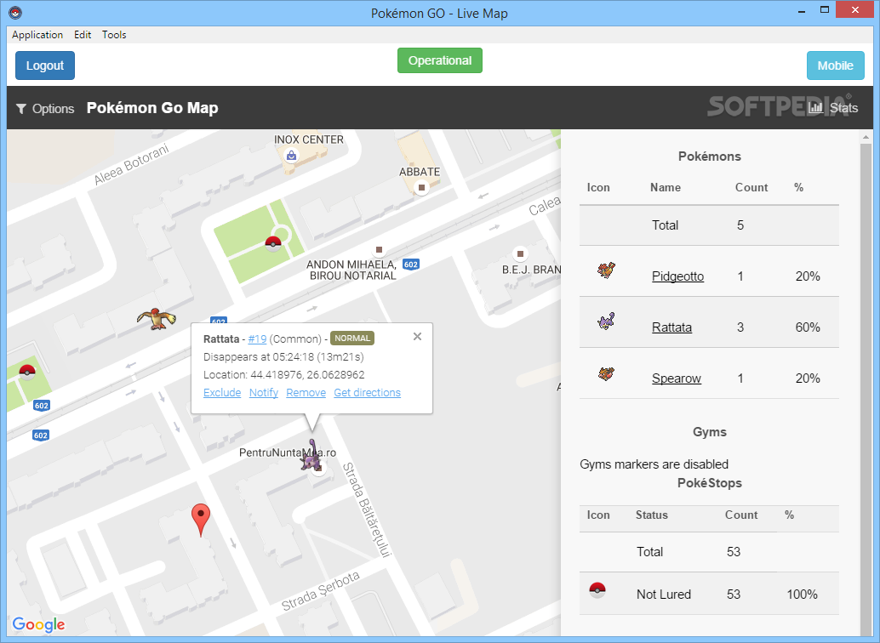Click Pidgeotto icon in stats table
880x643 pixels.
(x=606, y=270)
